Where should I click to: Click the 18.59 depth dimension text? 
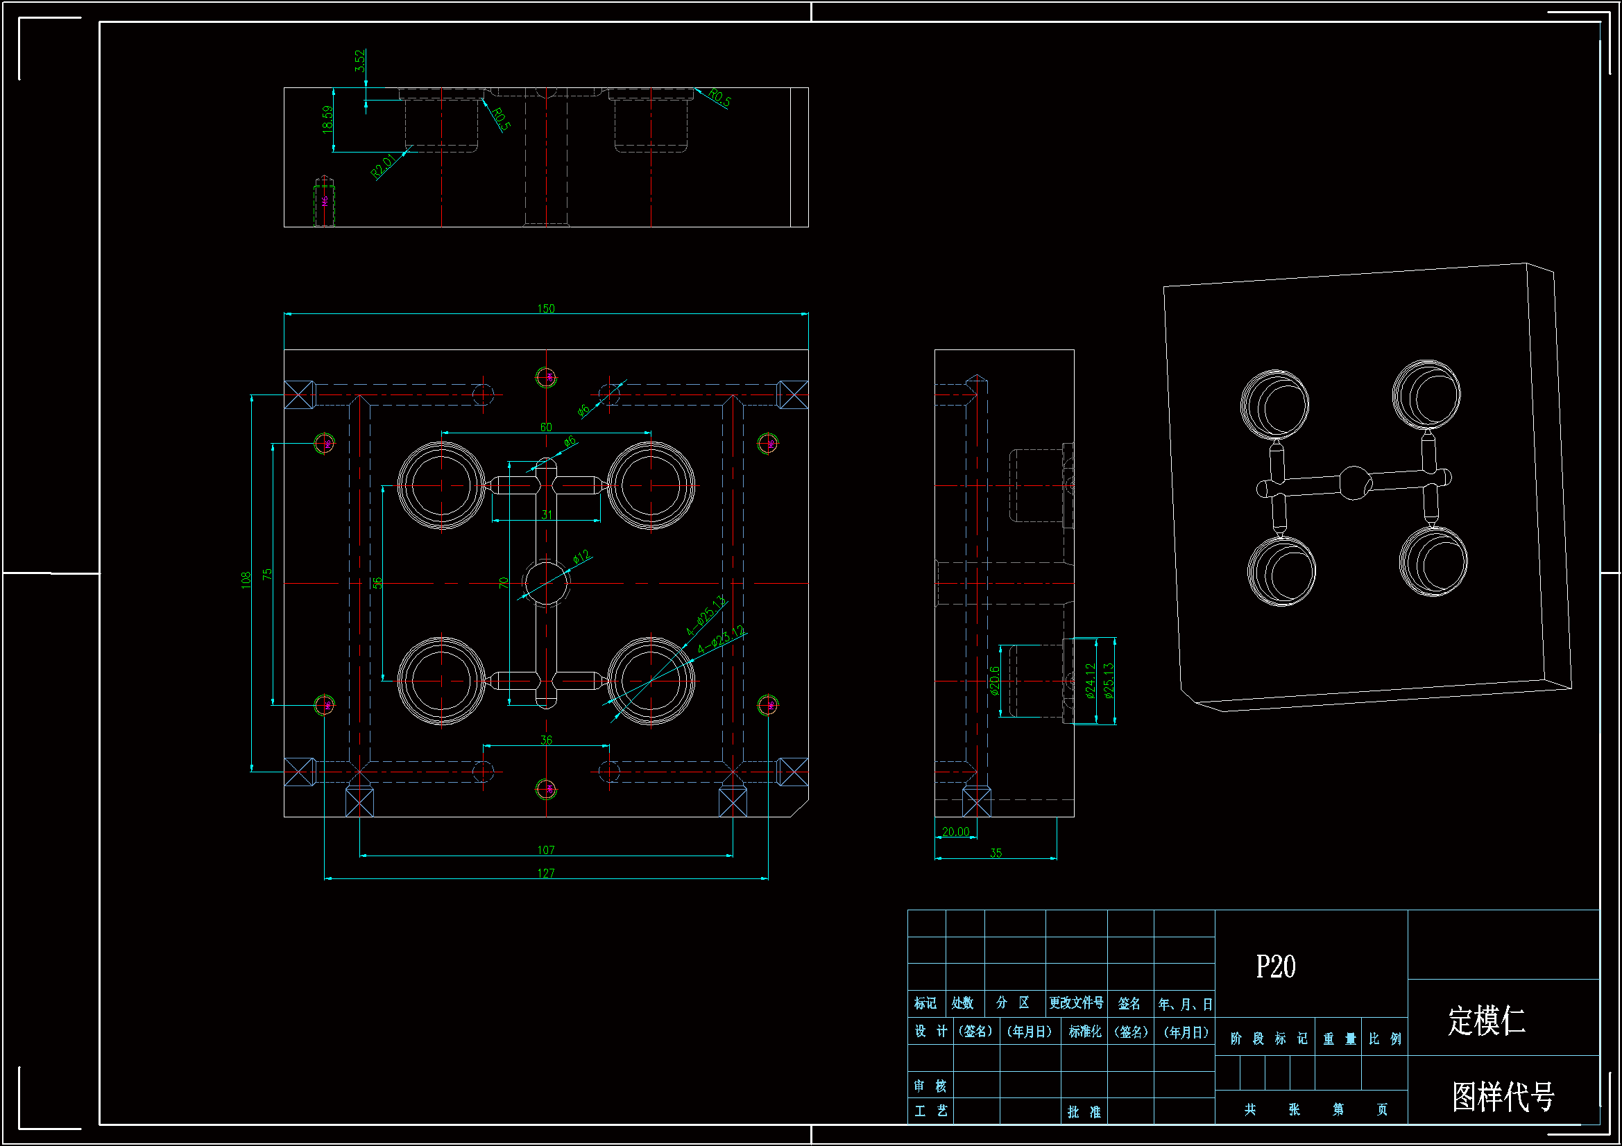pyautogui.click(x=327, y=119)
